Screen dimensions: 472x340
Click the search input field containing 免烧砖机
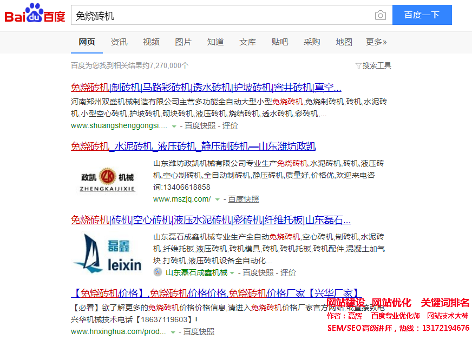(222, 15)
